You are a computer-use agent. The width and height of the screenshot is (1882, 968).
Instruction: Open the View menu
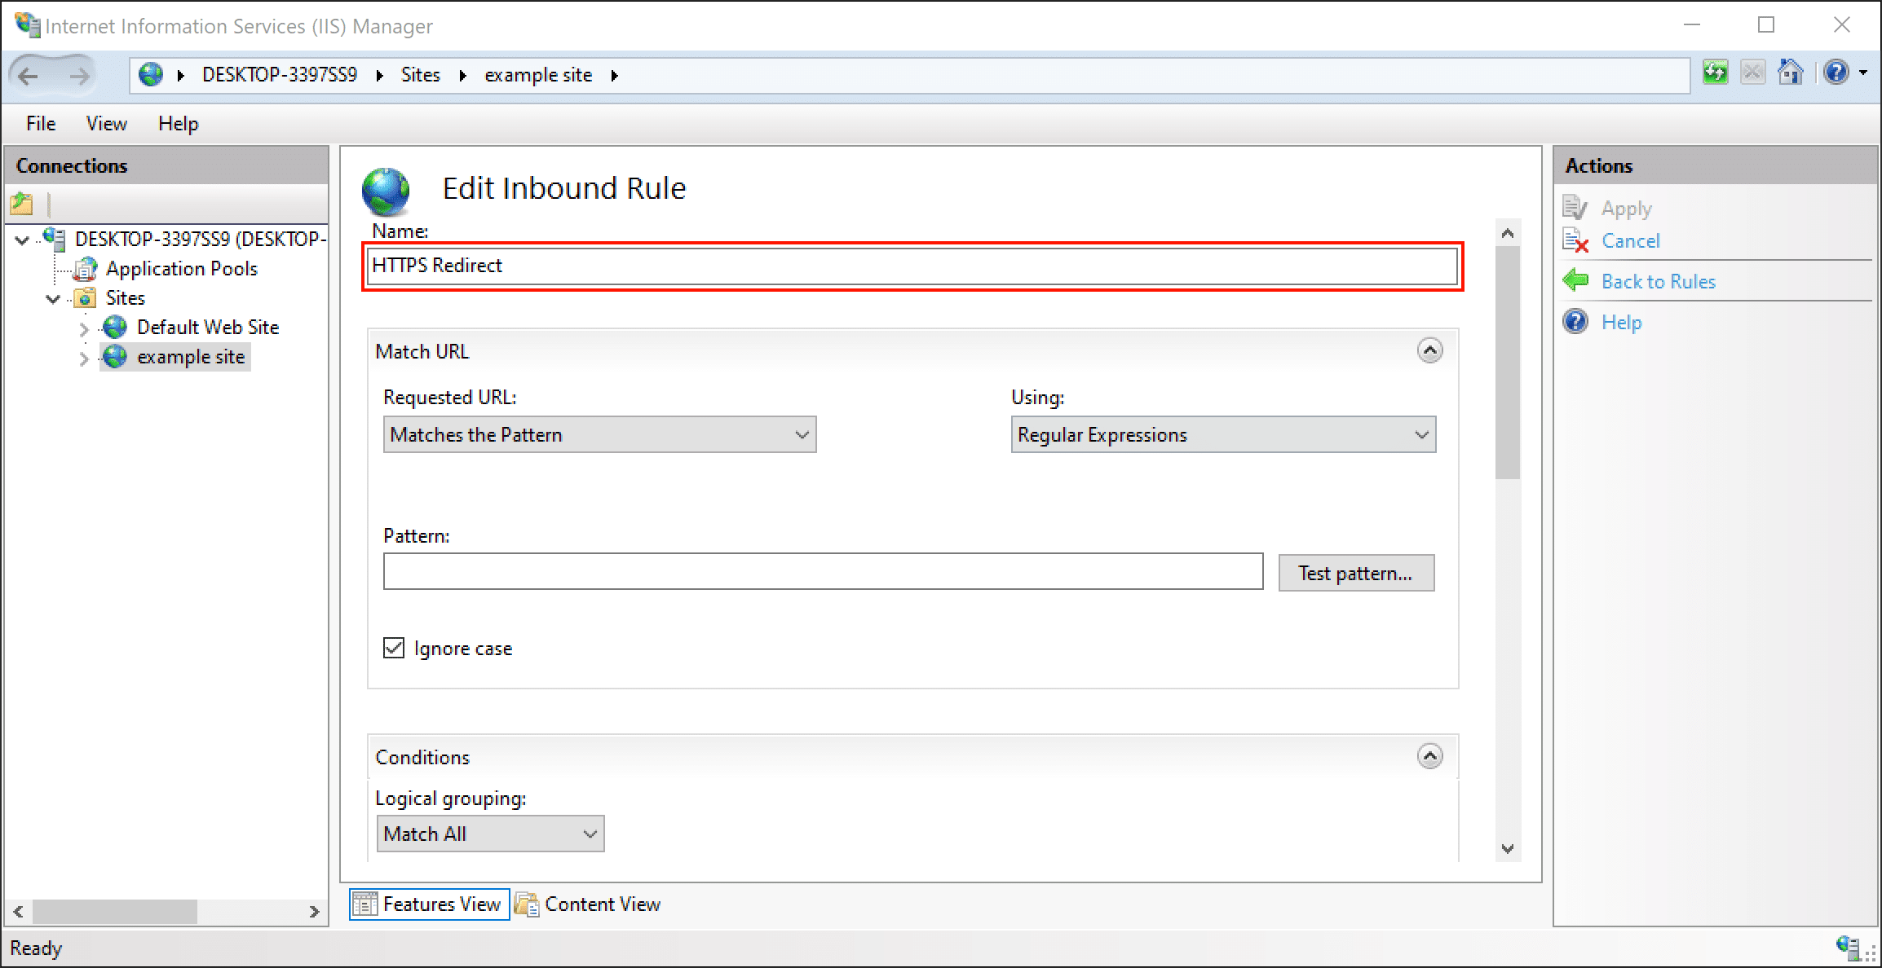click(x=106, y=124)
